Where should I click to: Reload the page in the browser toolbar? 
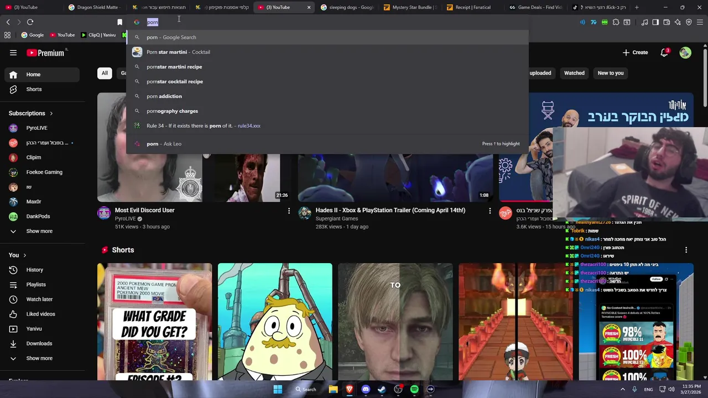[x=30, y=22]
